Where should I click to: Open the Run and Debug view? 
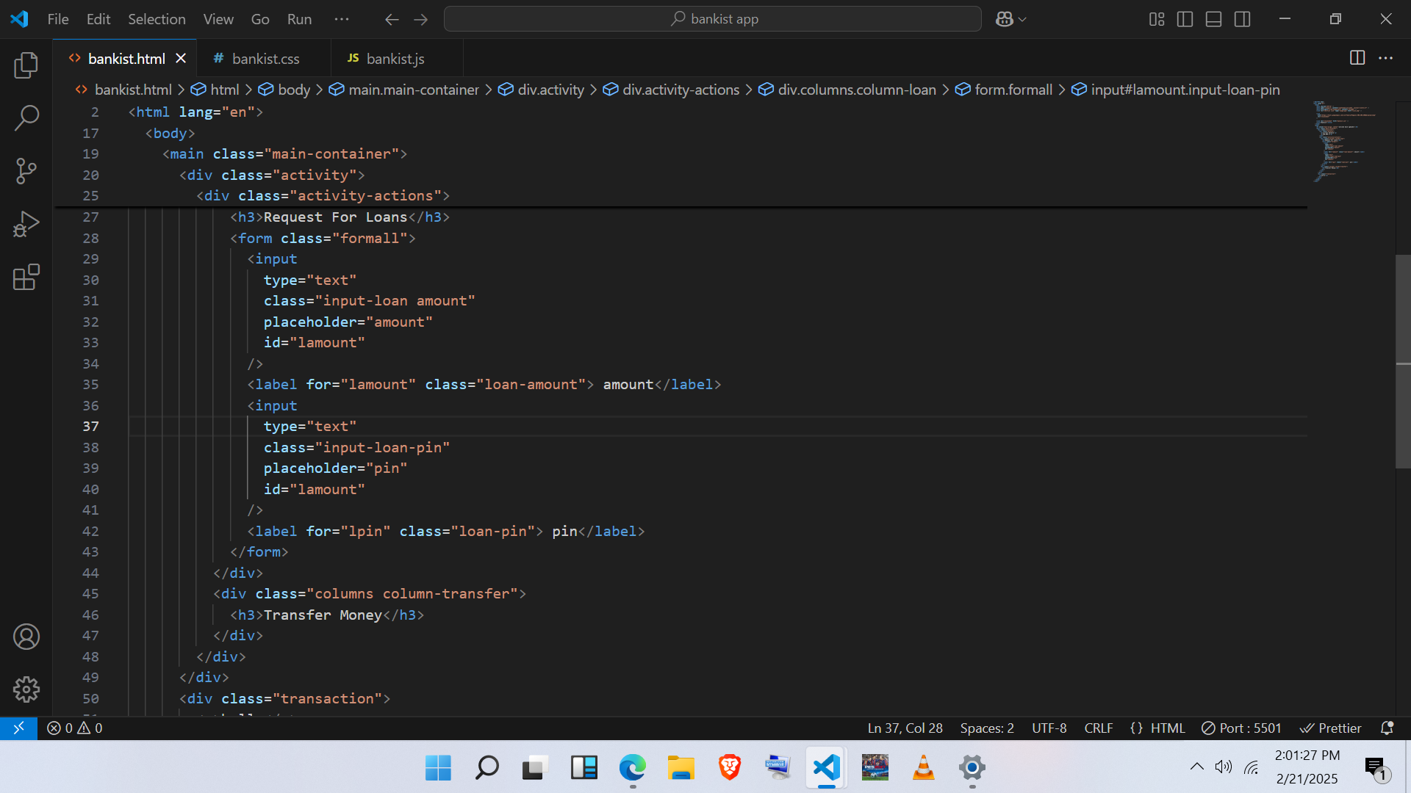pos(26,224)
